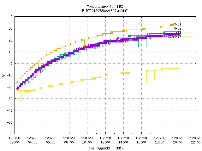The width and height of the screenshot is (202, 151).
Task: Click the x-axis tick label 16:00
Action: 141,142
